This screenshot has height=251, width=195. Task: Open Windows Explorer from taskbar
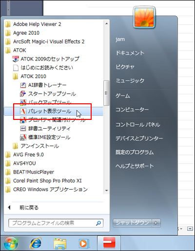[x=60, y=244]
